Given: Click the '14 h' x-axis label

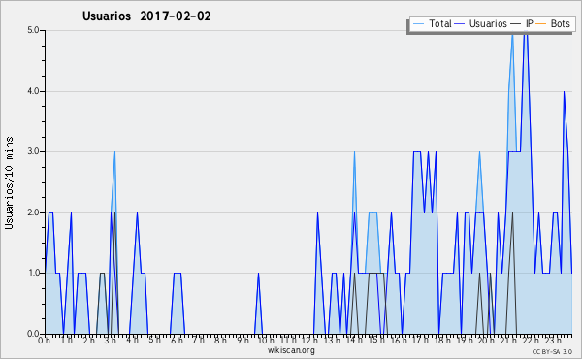Looking at the screenshot, I should pyautogui.click(x=354, y=340).
